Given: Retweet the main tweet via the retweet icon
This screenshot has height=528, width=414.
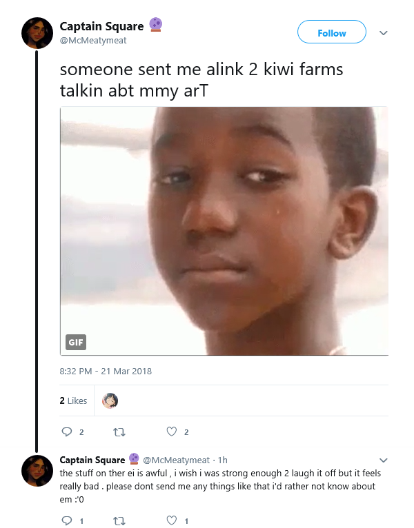Looking at the screenshot, I should click(119, 432).
